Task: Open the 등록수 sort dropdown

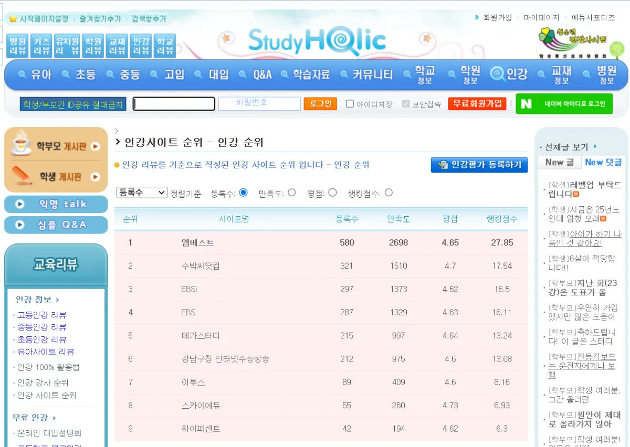Action: (142, 193)
